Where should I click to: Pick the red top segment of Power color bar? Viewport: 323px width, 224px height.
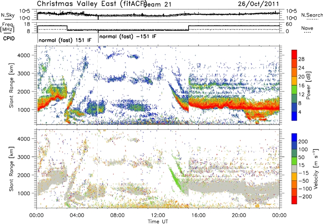pyautogui.click(x=294, y=55)
